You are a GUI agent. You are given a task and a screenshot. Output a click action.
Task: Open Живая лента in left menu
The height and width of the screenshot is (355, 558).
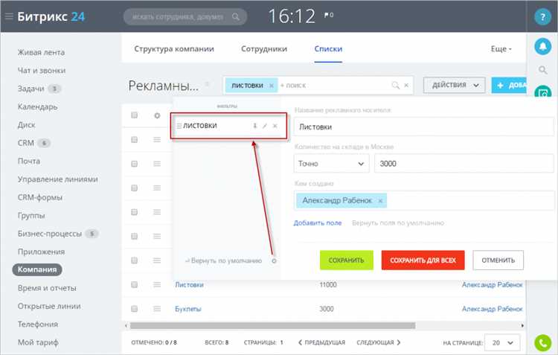41,52
